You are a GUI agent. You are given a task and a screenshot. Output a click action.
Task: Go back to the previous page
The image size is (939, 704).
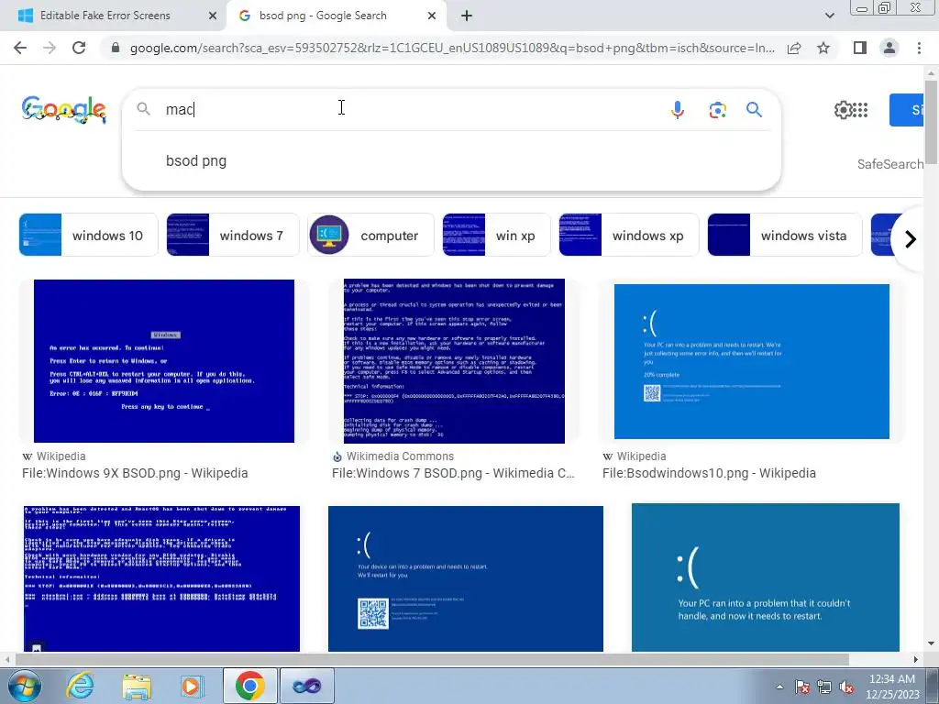(20, 48)
